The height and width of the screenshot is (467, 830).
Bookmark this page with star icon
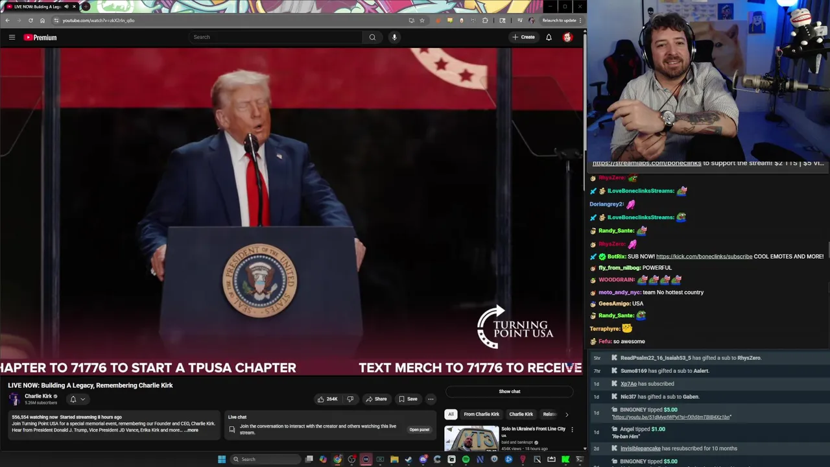pos(422,20)
